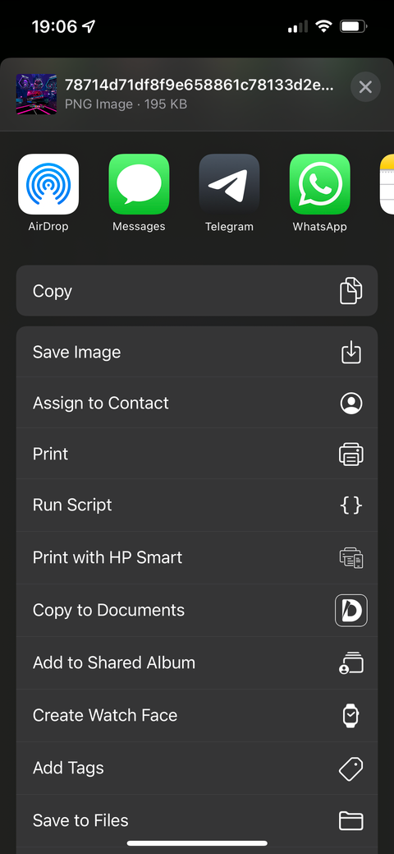This screenshot has width=394, height=854.
Task: Share via Telegram app icon
Action: tap(229, 184)
